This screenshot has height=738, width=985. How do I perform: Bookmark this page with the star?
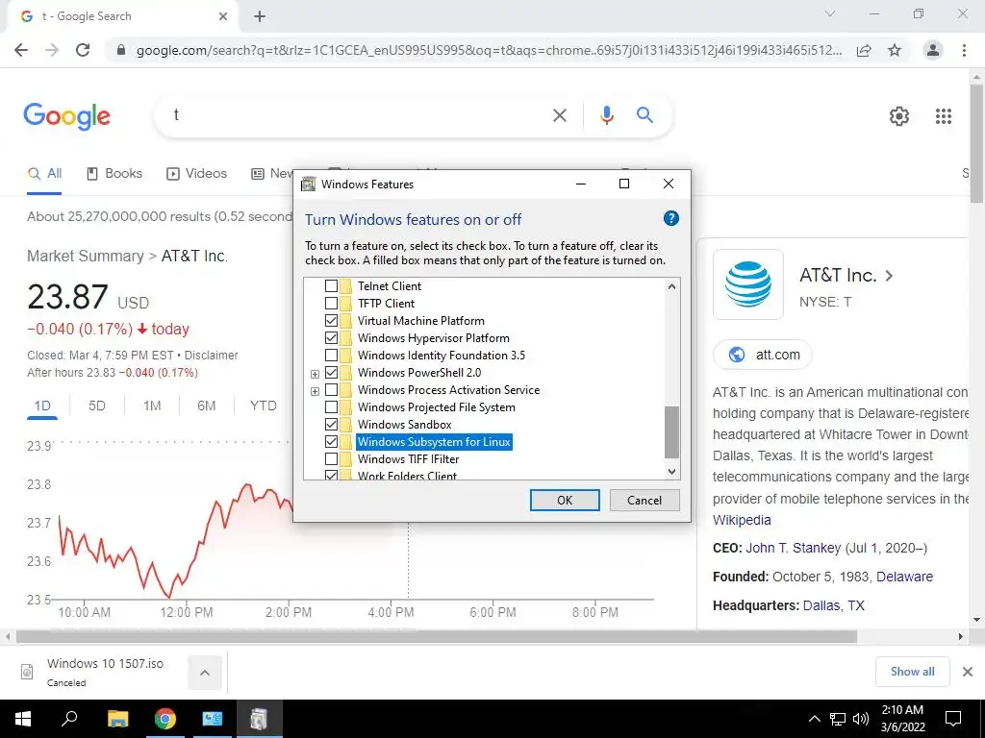coord(895,50)
